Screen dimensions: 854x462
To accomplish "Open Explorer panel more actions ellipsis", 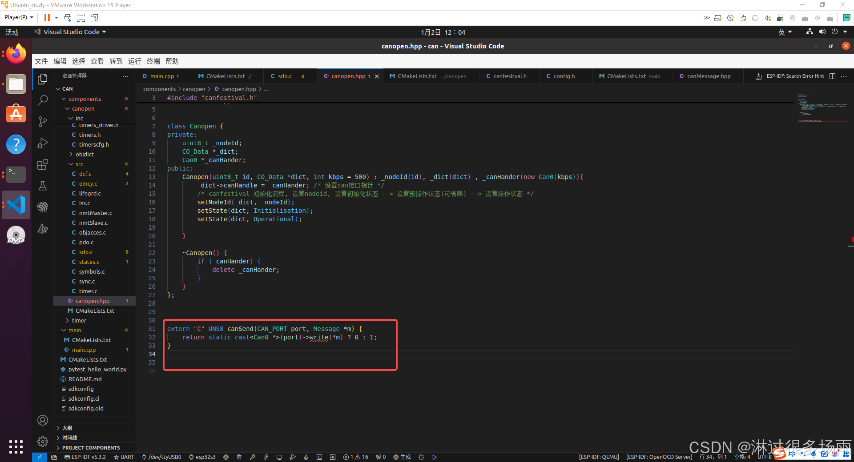I will [125, 76].
